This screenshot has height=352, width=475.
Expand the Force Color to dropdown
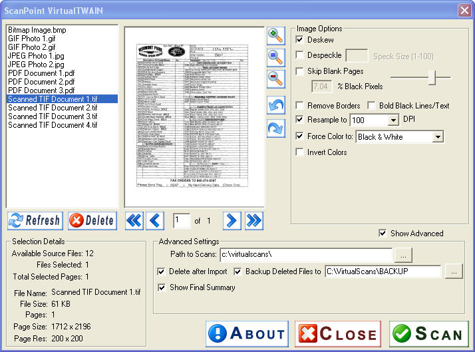click(437, 137)
